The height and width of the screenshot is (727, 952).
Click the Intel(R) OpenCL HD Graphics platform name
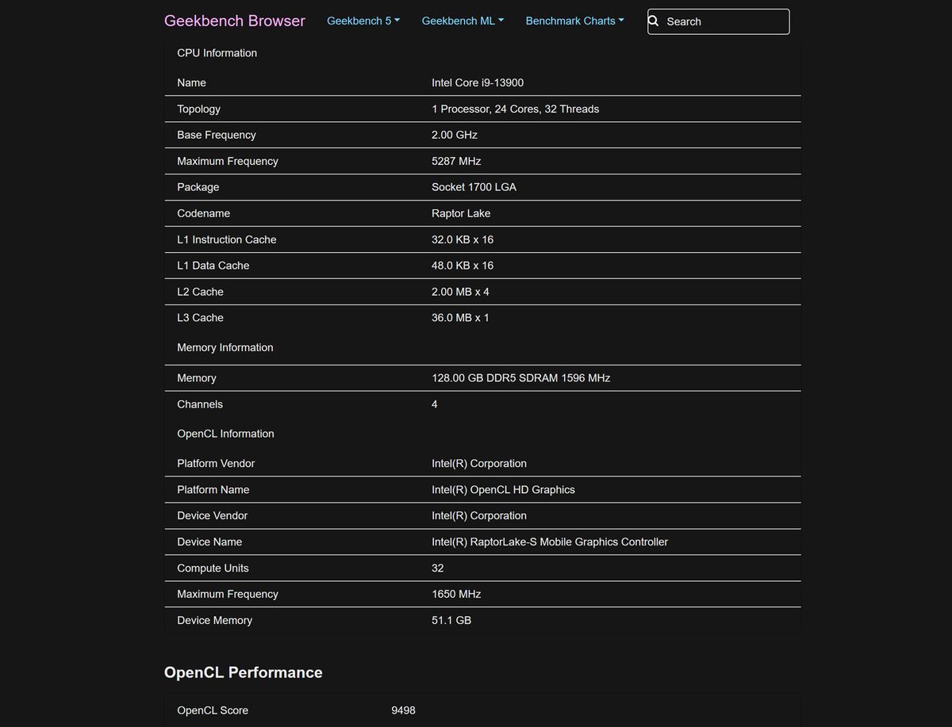click(x=503, y=490)
